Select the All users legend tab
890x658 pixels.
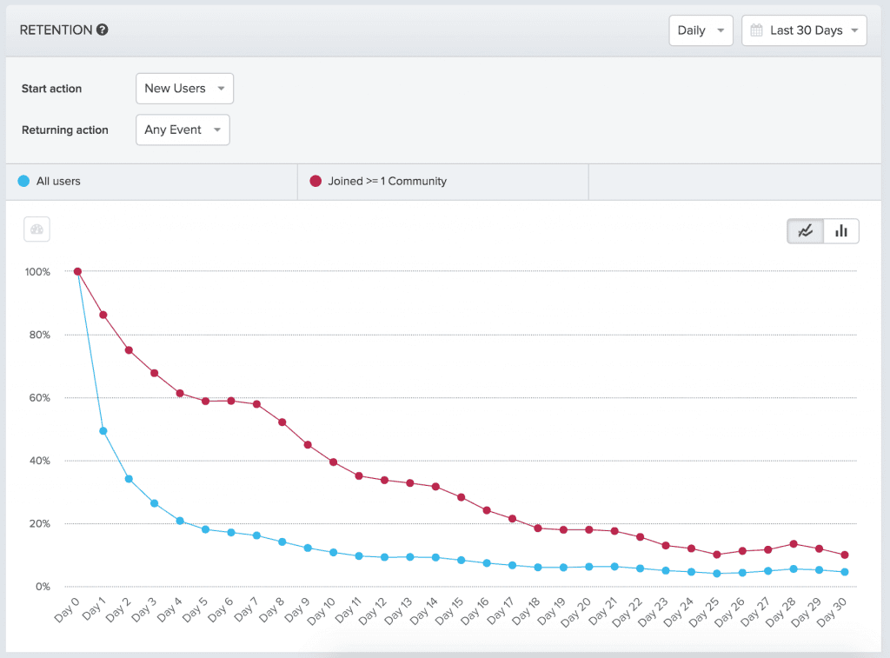148,181
